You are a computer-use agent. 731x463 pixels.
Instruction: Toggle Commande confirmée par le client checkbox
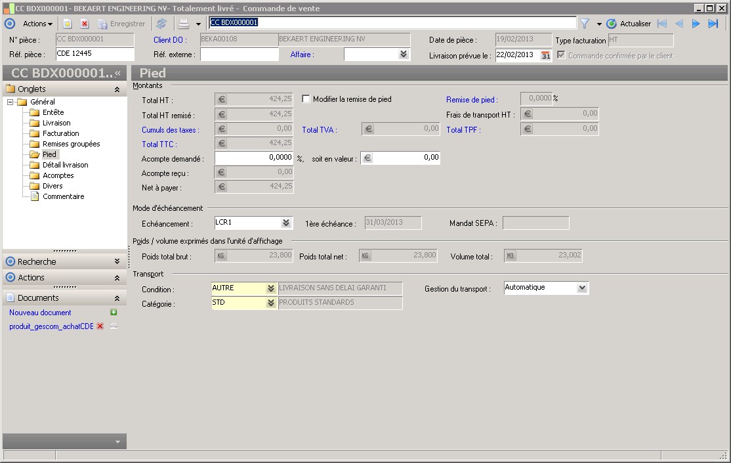(561, 55)
